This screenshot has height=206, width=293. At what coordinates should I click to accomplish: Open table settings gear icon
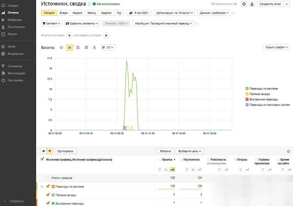coord(289,151)
